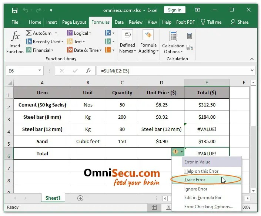This screenshot has width=261, height=216.
Task: Click the Cancel X in formula bar
Action: (x=62, y=71)
